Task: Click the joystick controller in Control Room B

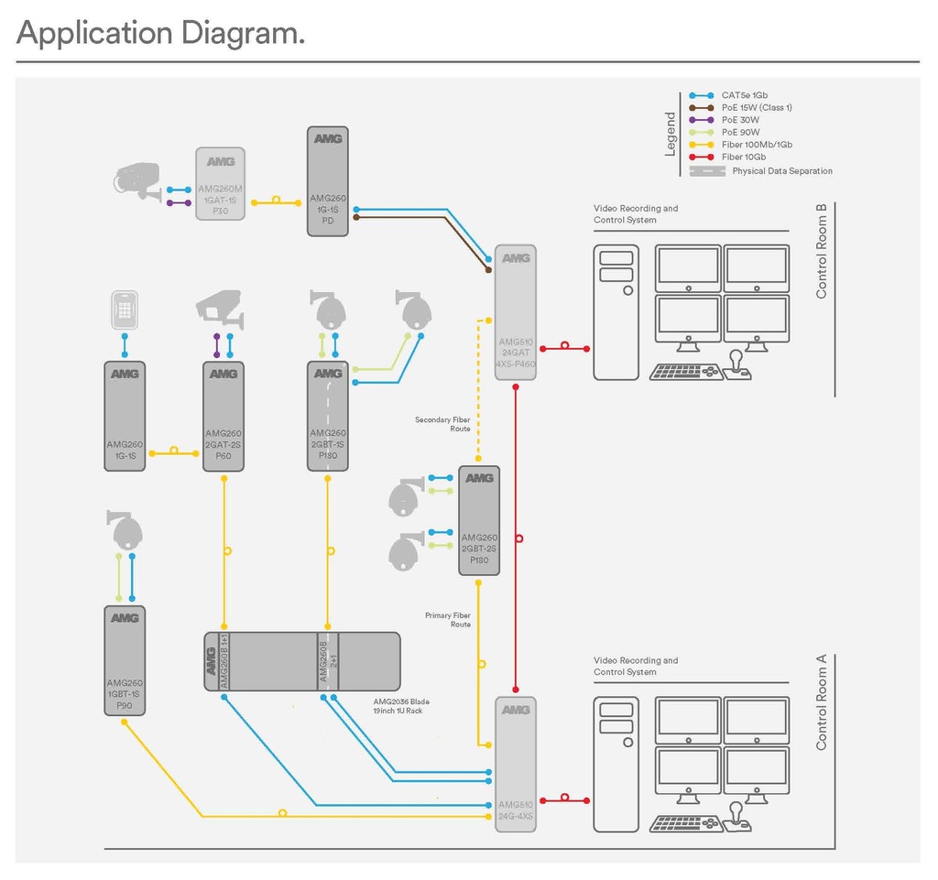Action: click(737, 365)
